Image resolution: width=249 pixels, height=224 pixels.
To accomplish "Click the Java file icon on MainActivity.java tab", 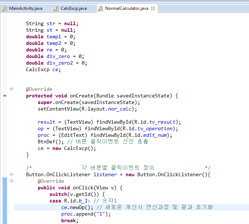I will click(x=5, y=8).
